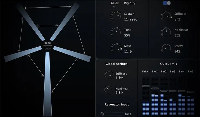Click the Bar2 output fader handle

pos(164,91)
